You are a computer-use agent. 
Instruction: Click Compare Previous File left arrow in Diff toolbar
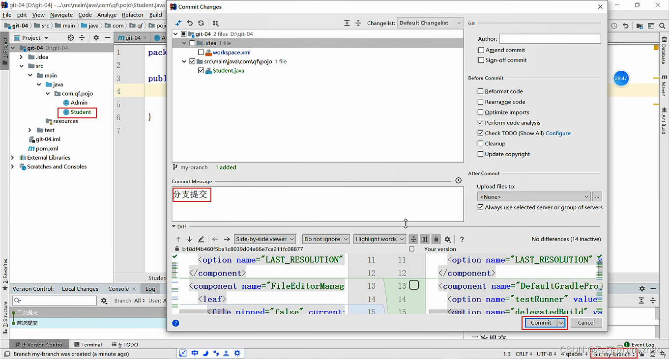click(x=215, y=239)
